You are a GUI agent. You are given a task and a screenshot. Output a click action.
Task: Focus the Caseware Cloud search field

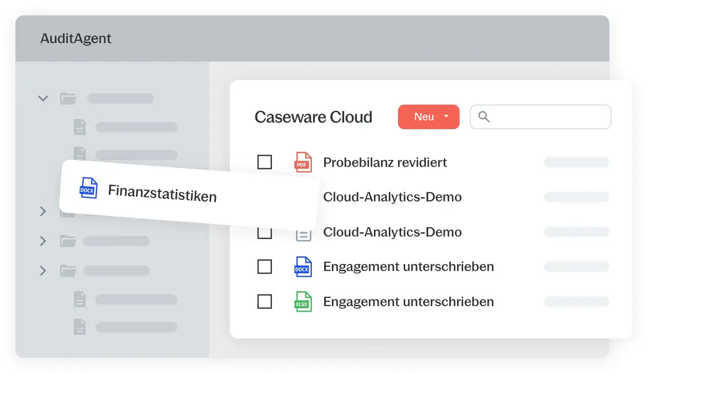541,117
